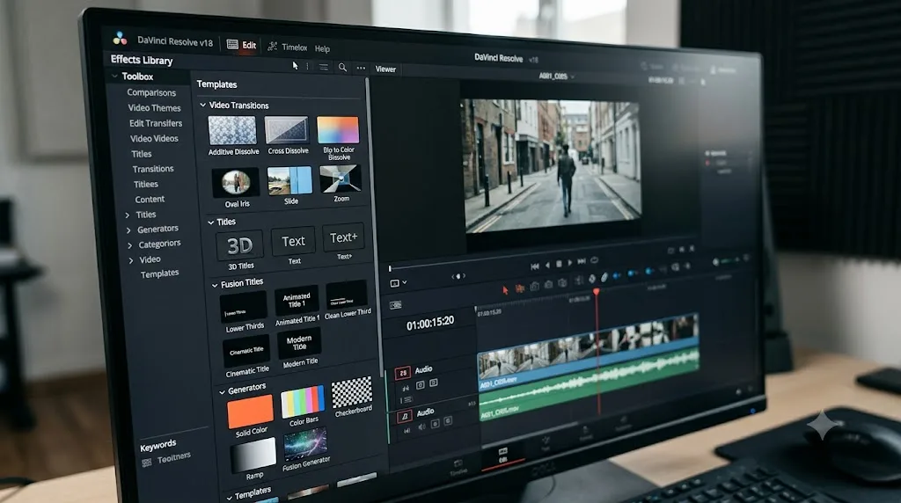Pick the Zoom transition thumbnail
Screen dimensions: 901x503
tap(341, 179)
